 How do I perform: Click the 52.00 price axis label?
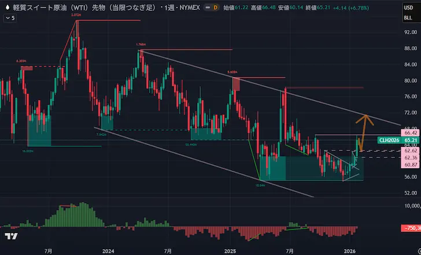click(411, 193)
